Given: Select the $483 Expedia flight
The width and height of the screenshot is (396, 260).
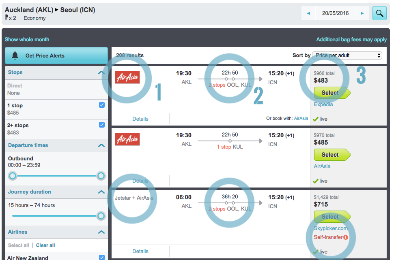Looking at the screenshot, I should point(332,93).
